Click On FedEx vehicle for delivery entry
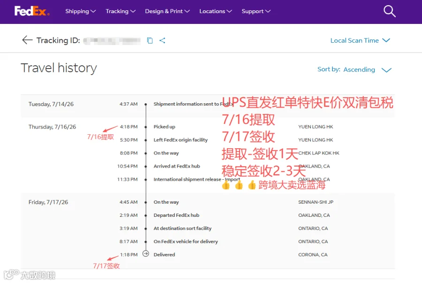Viewport: 422px width, 283px height. point(186,242)
